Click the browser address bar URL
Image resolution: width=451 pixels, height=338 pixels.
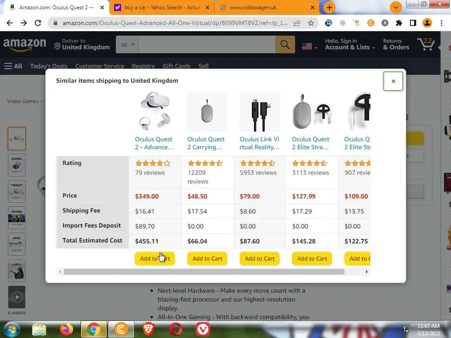point(175,23)
